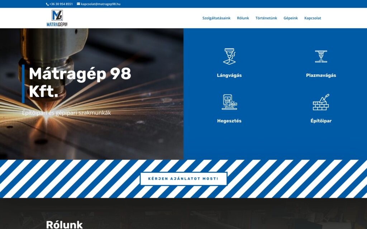
Task: Open the Mátragép logo homepage link
Action: pos(57,18)
